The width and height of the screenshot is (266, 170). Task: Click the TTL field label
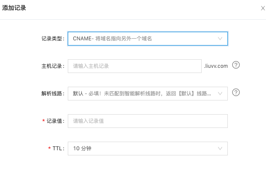[58, 149]
